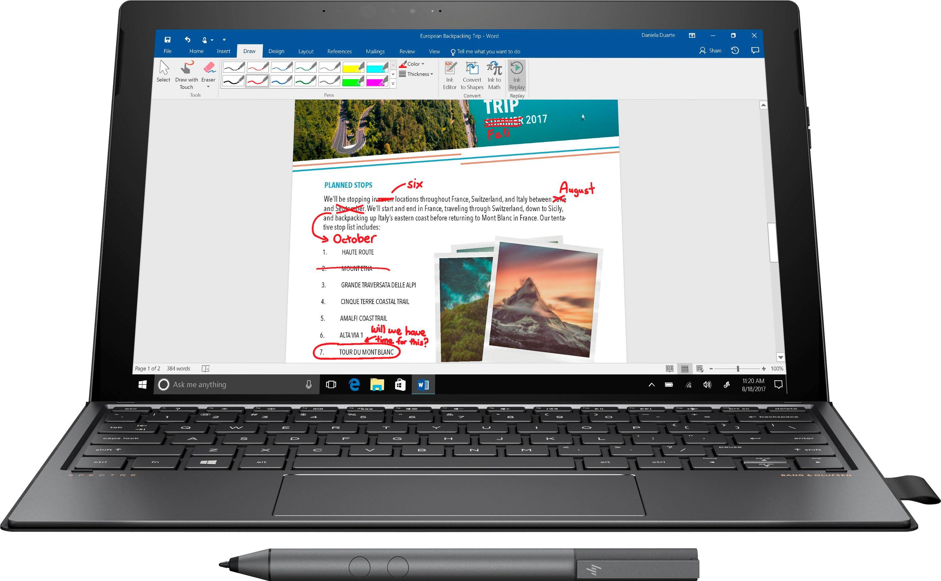941x581 pixels.
Task: Click Cortana Ask me anything box
Action: 231,385
